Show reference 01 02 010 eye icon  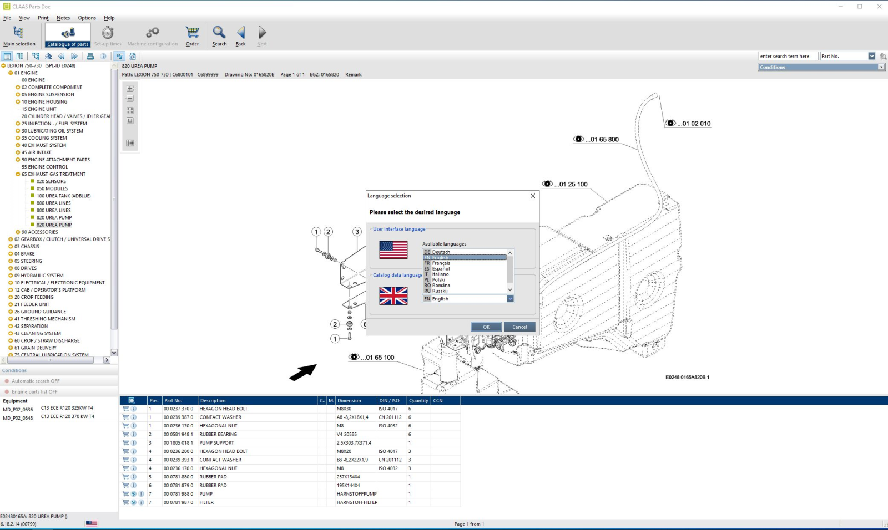click(670, 123)
